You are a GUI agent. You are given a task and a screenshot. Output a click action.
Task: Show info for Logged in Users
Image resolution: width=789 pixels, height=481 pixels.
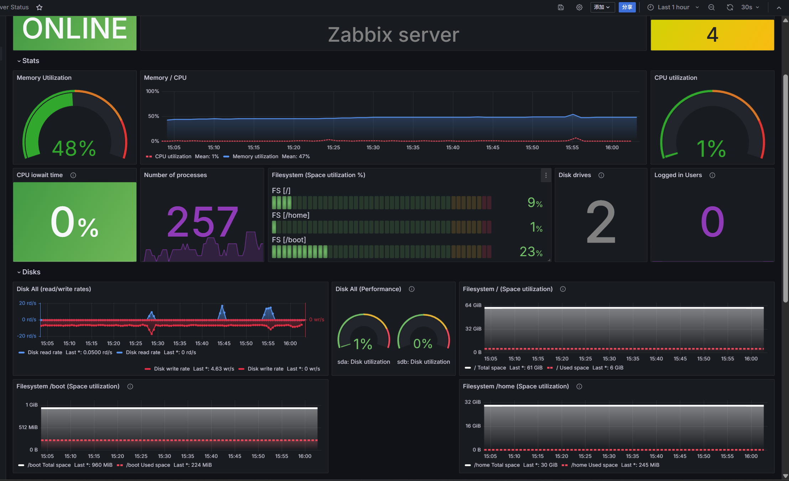click(x=712, y=175)
